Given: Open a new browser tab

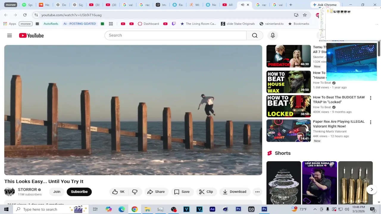Looking at the screenshot, I should point(291,5).
